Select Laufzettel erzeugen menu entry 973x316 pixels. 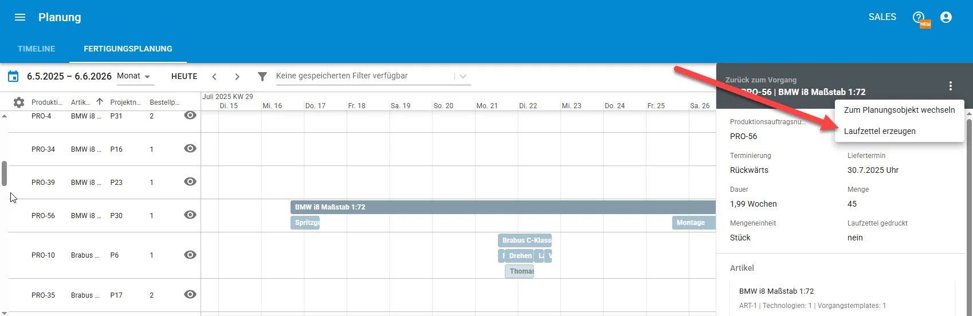click(x=880, y=131)
